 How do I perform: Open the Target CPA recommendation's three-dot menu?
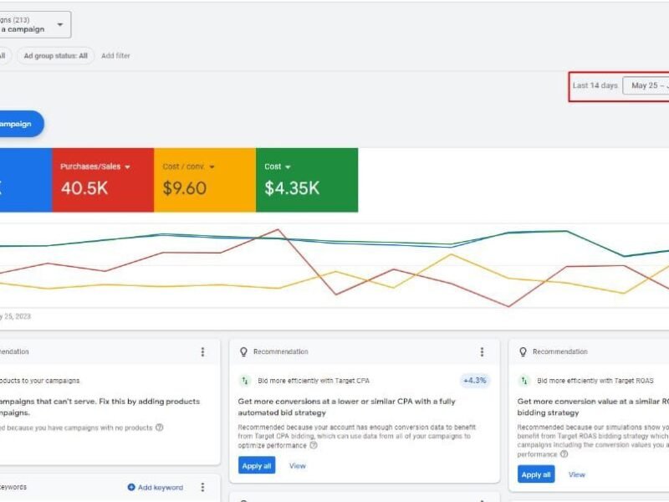click(482, 352)
